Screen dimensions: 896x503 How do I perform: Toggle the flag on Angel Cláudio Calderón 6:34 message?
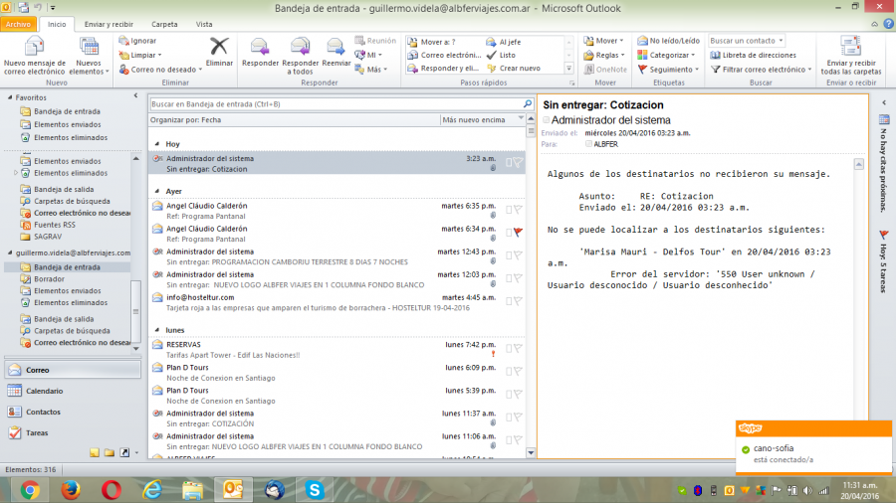(x=518, y=233)
